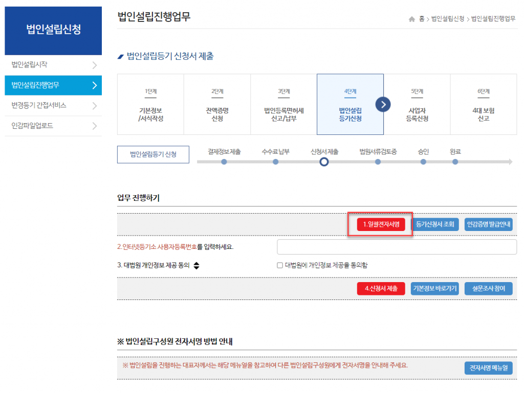Click the 1.일괄전자서명 red button

[x=381, y=224]
